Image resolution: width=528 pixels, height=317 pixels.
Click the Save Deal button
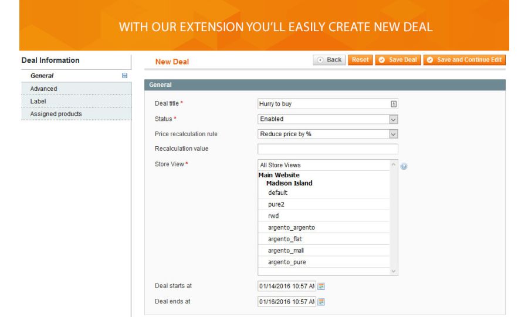point(398,60)
